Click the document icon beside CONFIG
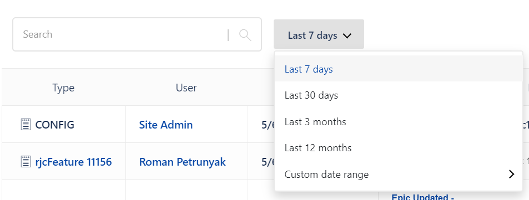This screenshot has height=200, width=529. [26, 125]
